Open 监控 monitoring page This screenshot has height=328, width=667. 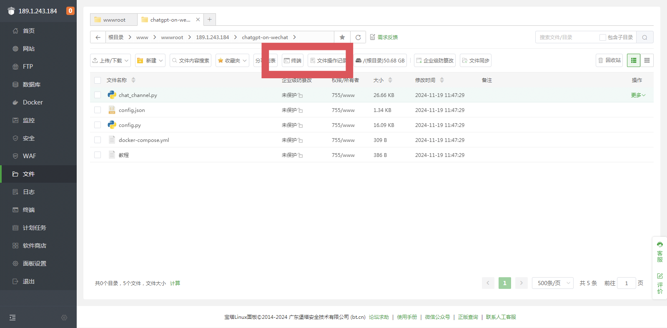coord(28,120)
